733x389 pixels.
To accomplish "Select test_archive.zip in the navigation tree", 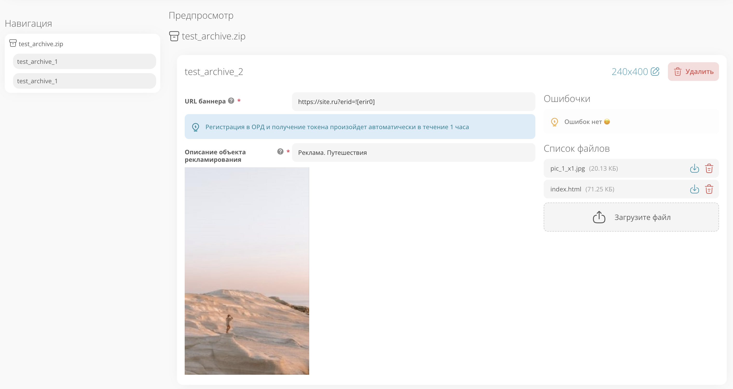I will click(x=41, y=44).
